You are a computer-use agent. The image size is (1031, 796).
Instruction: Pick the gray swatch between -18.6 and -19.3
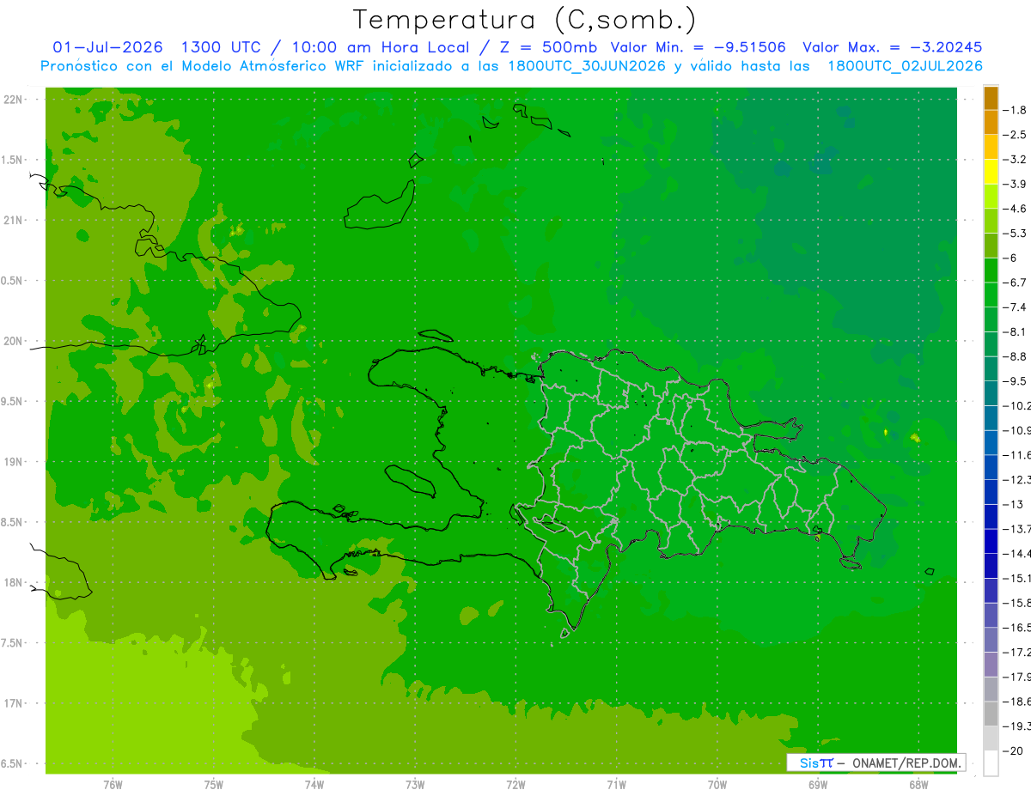pyautogui.click(x=991, y=714)
